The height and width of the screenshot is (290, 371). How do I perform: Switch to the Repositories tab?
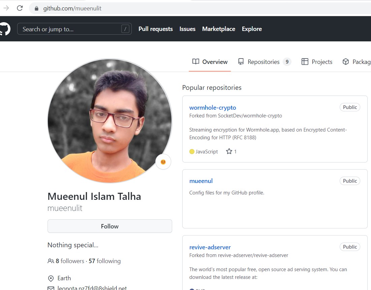[x=264, y=62]
